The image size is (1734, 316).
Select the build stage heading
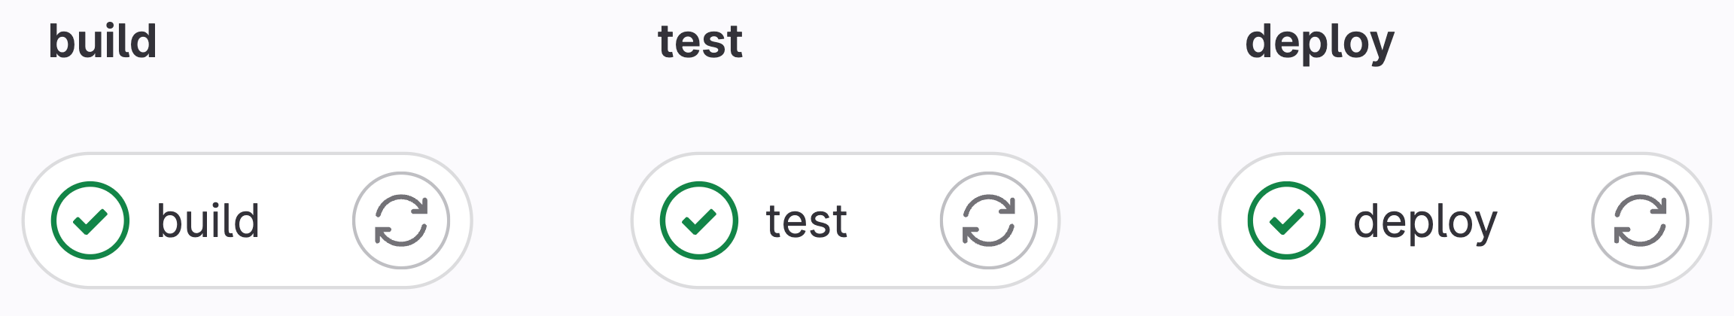[103, 41]
